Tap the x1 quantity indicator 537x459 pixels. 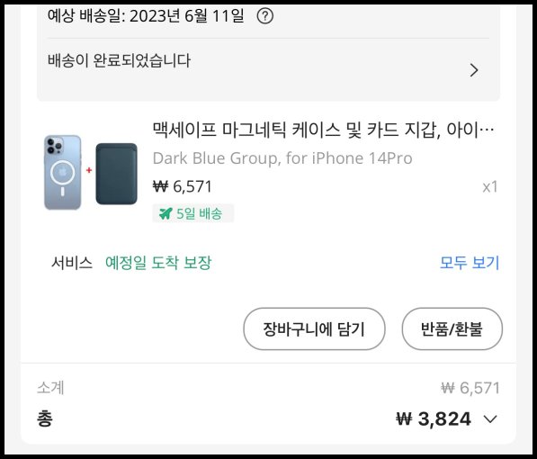pyautogui.click(x=489, y=187)
